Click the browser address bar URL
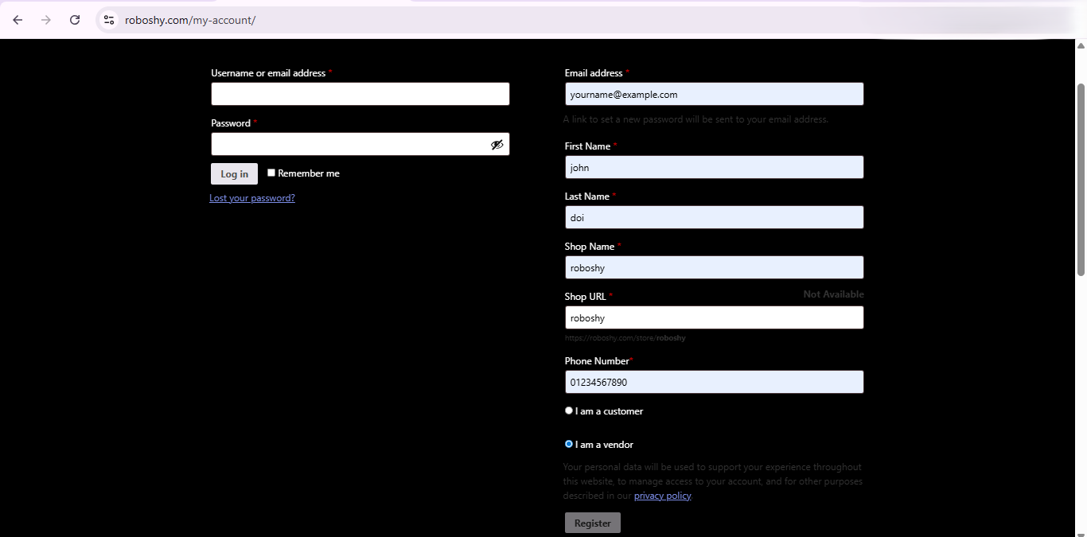Image resolution: width=1087 pixels, height=537 pixels. tap(190, 20)
